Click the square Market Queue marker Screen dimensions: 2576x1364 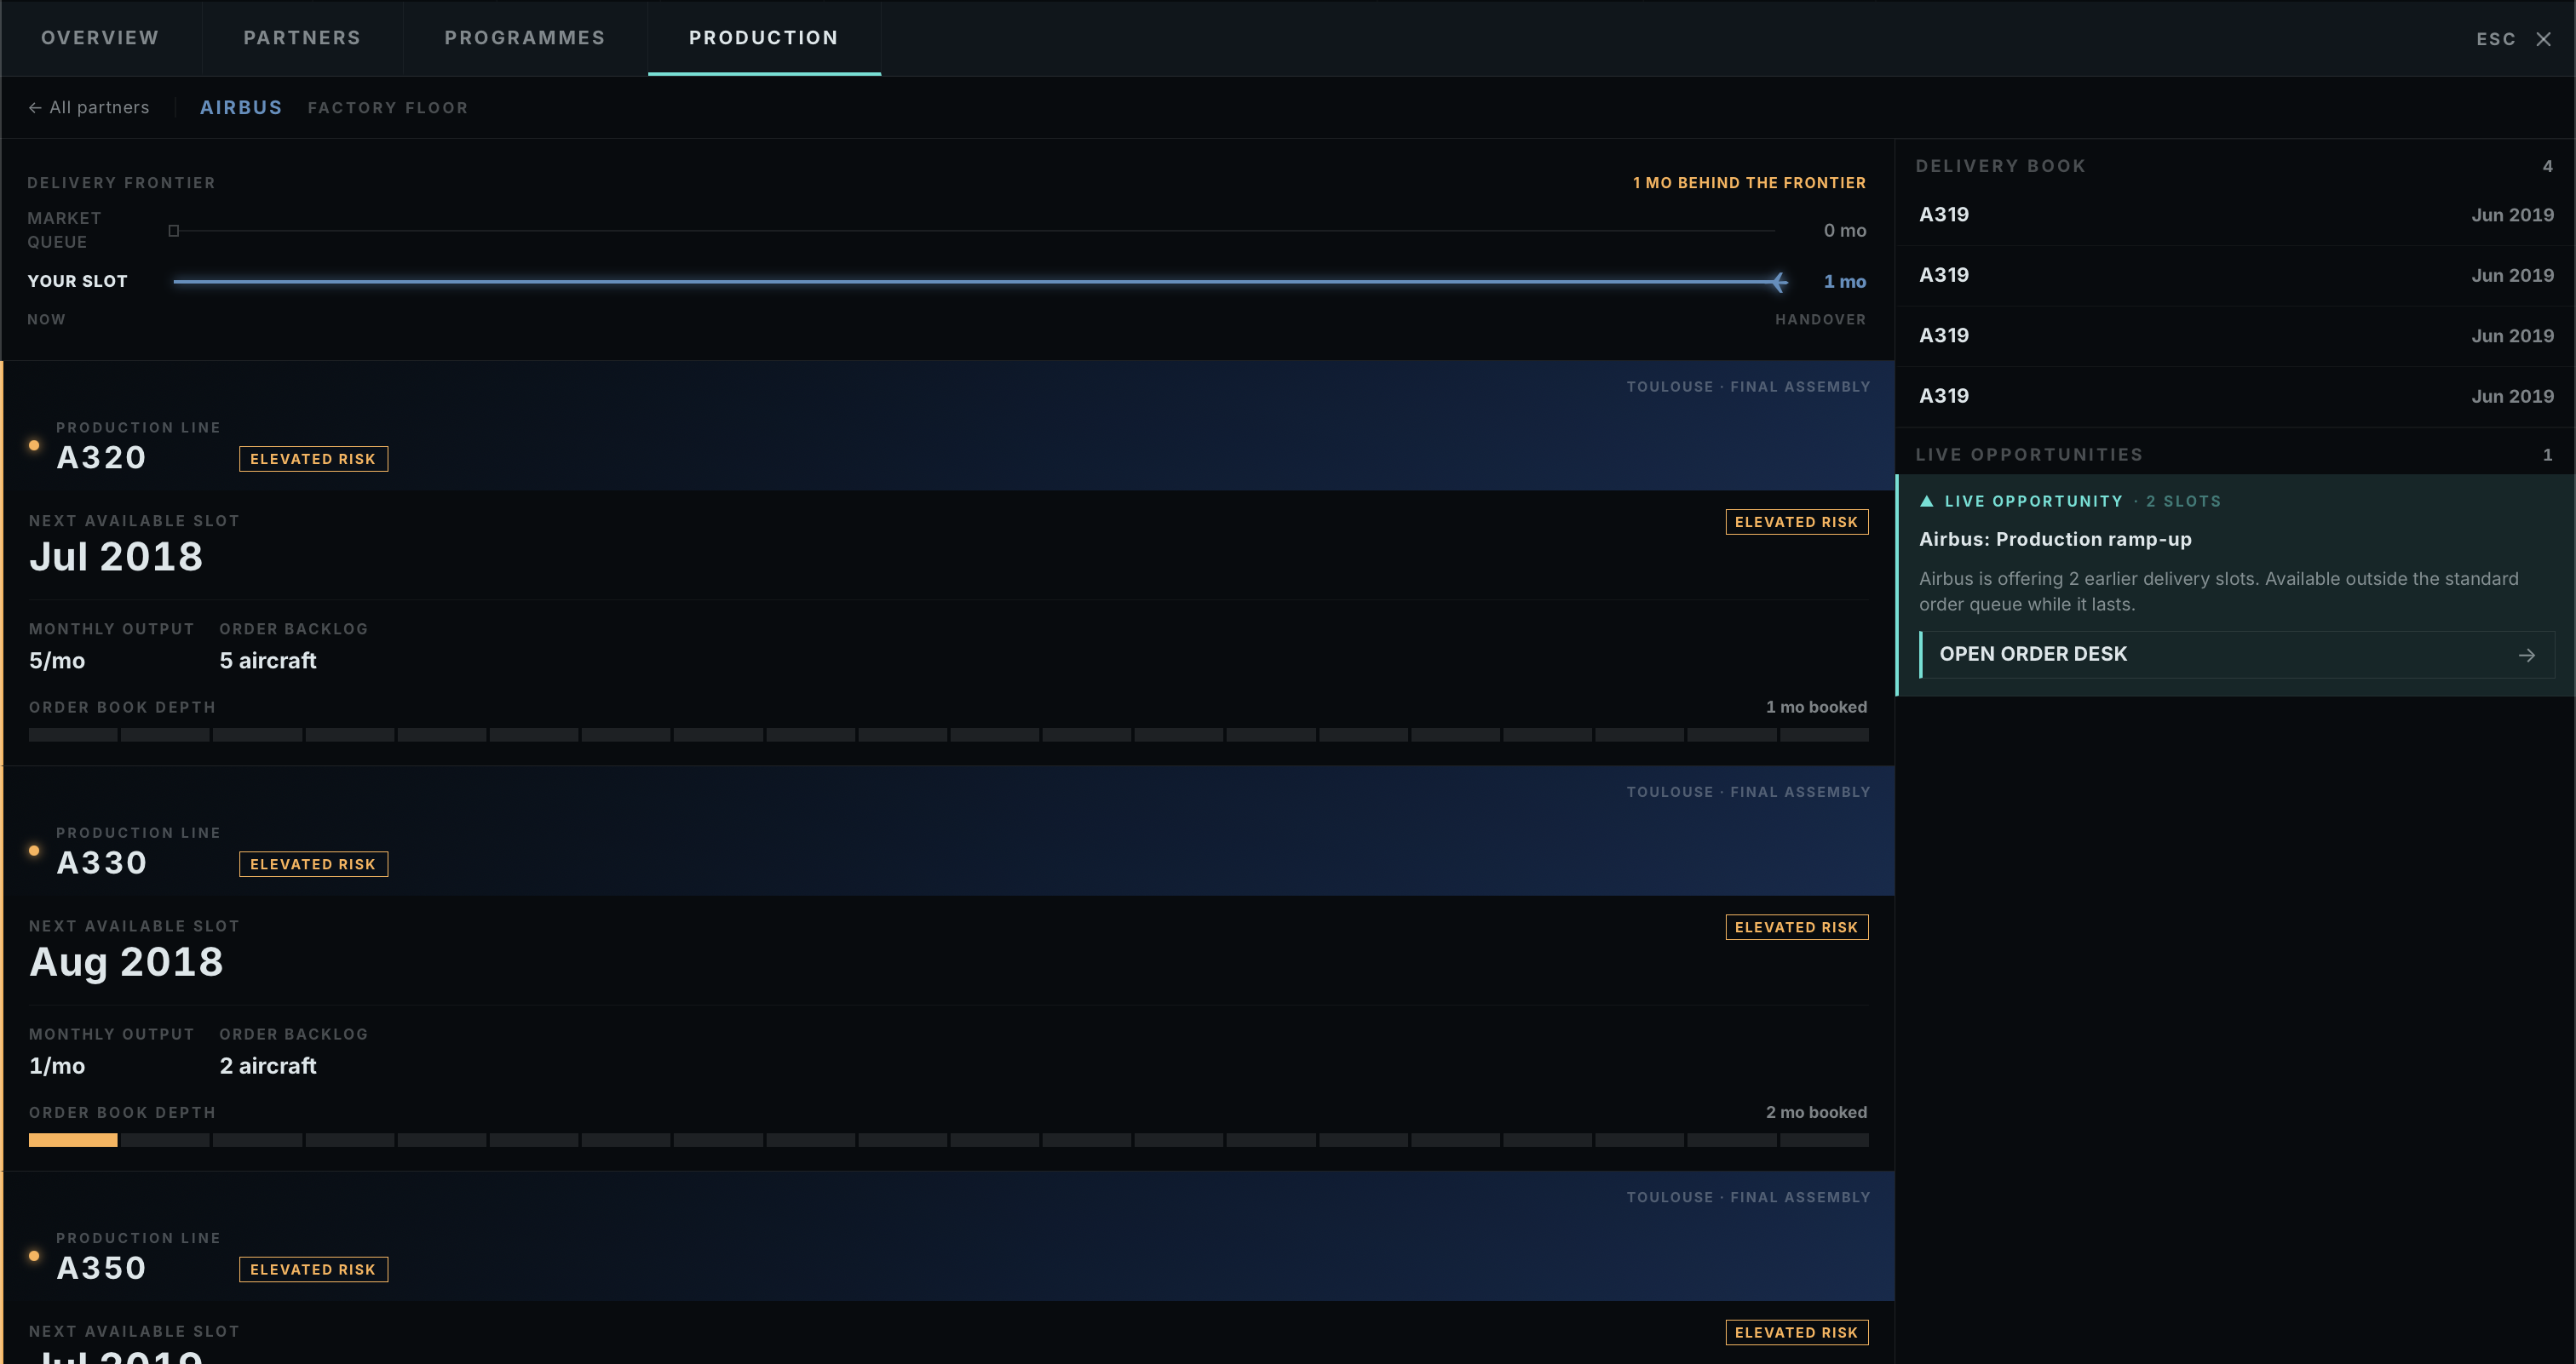tap(174, 231)
